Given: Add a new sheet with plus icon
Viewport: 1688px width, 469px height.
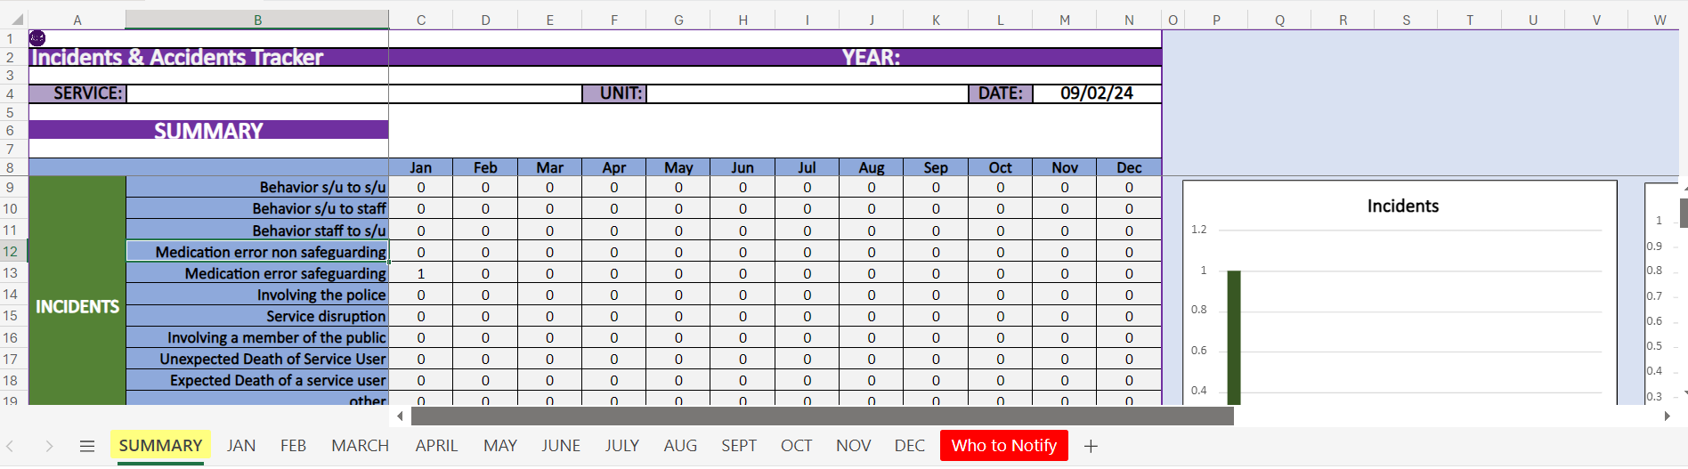Looking at the screenshot, I should coord(1091,446).
